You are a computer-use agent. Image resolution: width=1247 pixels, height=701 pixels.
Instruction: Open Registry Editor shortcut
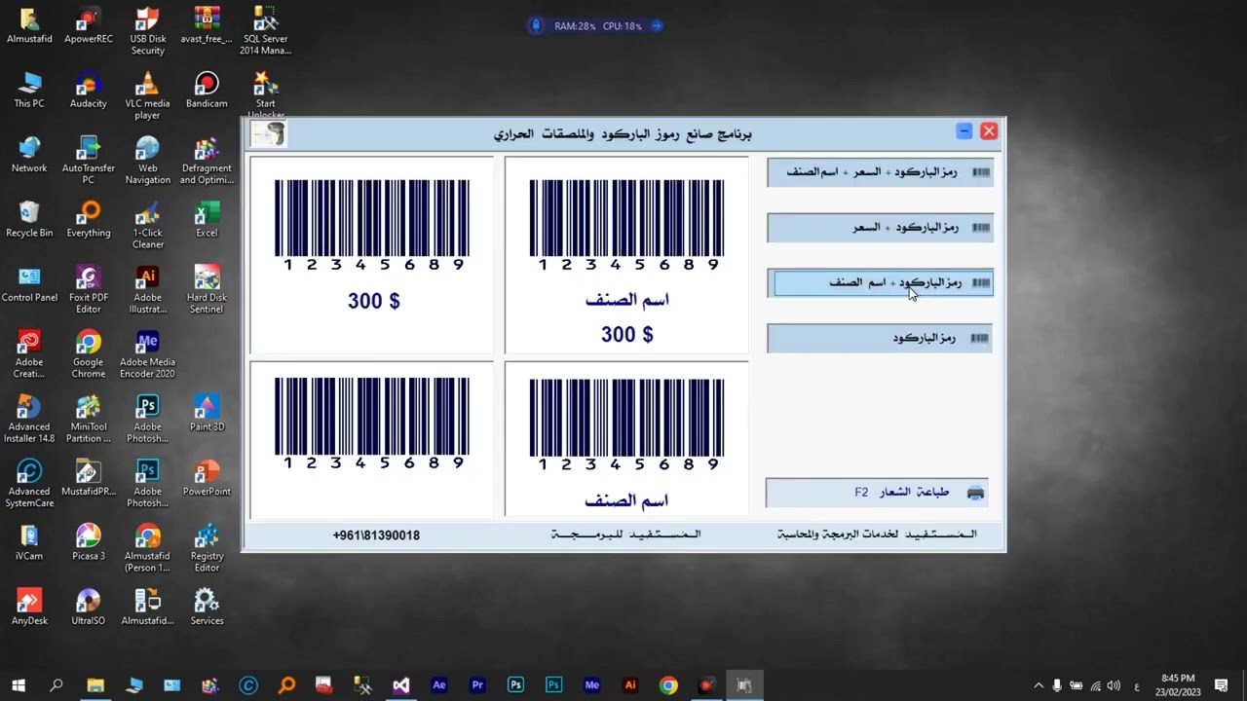point(207,548)
